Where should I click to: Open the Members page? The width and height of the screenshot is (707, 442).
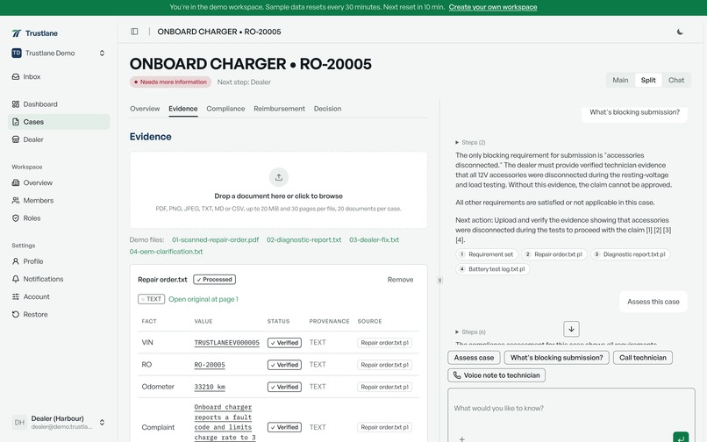59,200
